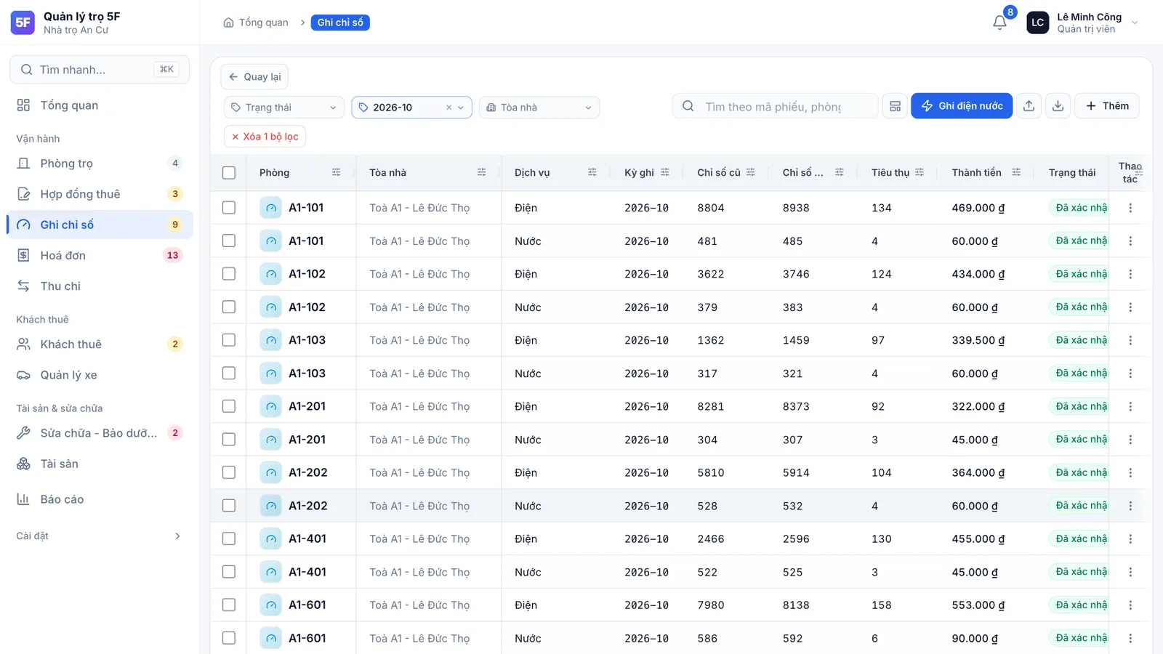Focus the Tìm nhanh search box
Image resolution: width=1163 pixels, height=654 pixels.
tap(100, 70)
